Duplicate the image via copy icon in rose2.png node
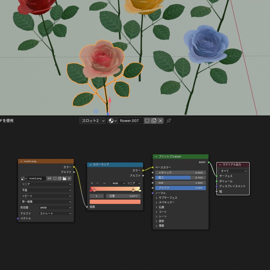Image resolution: width=270 pixels, height=270 pixels. point(60,178)
